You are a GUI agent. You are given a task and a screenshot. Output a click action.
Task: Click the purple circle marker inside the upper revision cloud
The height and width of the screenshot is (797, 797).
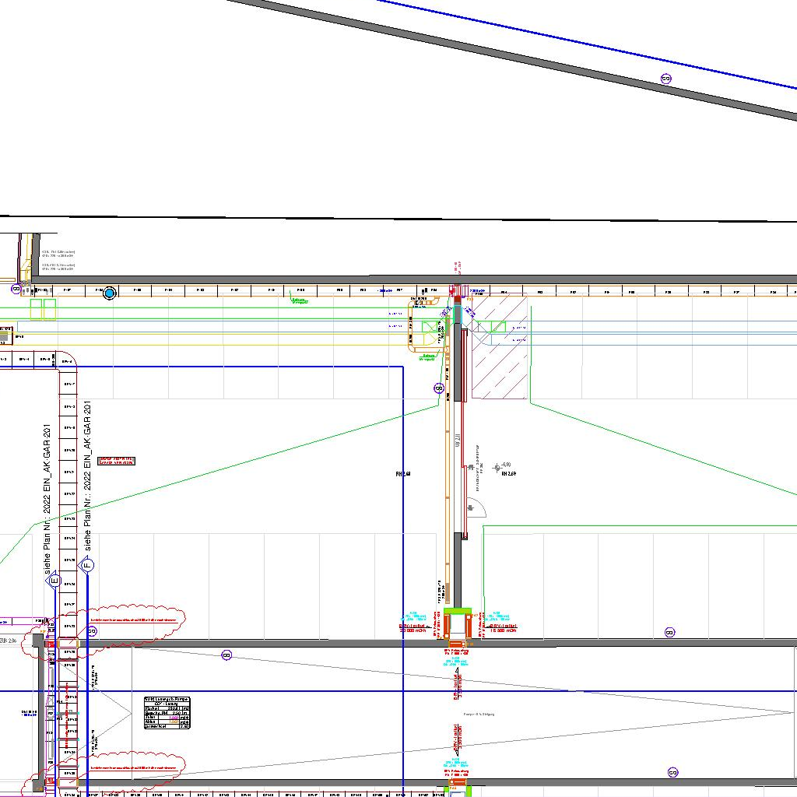coord(92,631)
